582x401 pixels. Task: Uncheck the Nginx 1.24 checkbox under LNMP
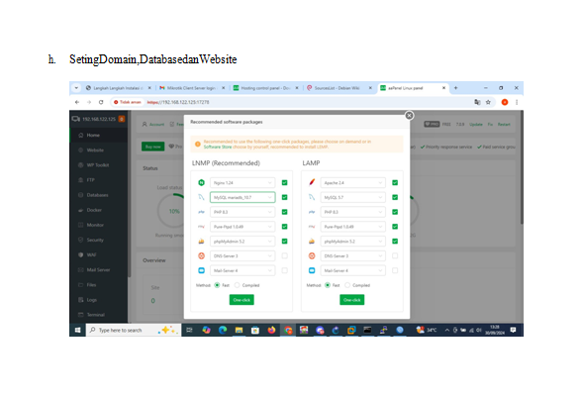point(284,182)
